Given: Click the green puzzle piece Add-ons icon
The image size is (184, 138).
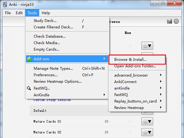Looking at the screenshot, I should coord(29,59).
